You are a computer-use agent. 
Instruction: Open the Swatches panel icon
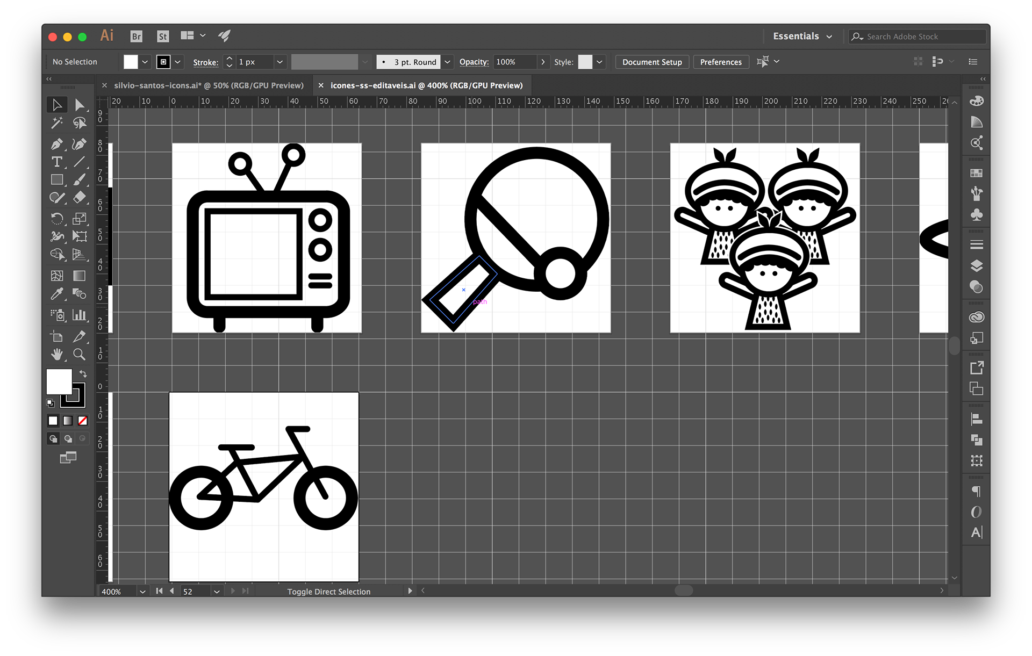(x=976, y=173)
